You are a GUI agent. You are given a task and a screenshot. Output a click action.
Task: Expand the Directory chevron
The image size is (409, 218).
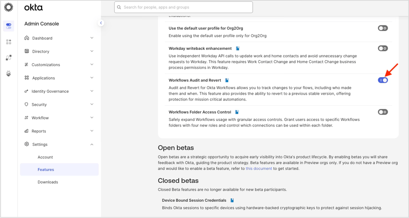[x=92, y=51]
